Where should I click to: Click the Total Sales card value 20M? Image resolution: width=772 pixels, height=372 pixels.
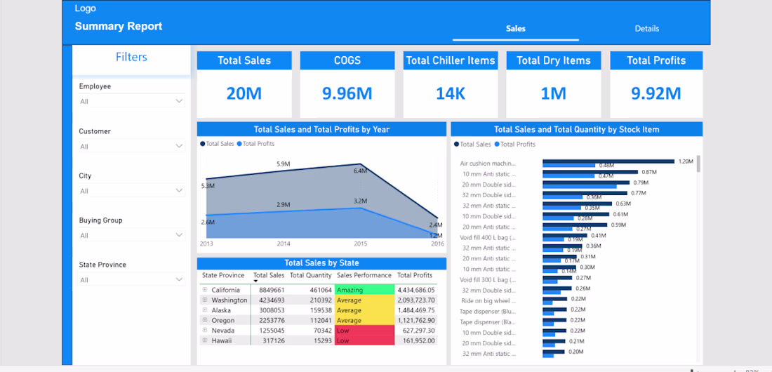click(244, 93)
